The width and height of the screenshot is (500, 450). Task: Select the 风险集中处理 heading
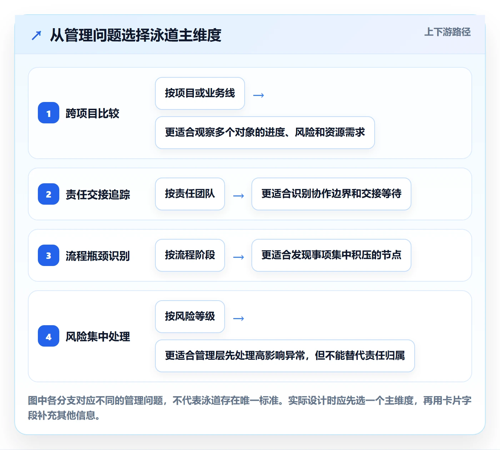[x=98, y=337]
